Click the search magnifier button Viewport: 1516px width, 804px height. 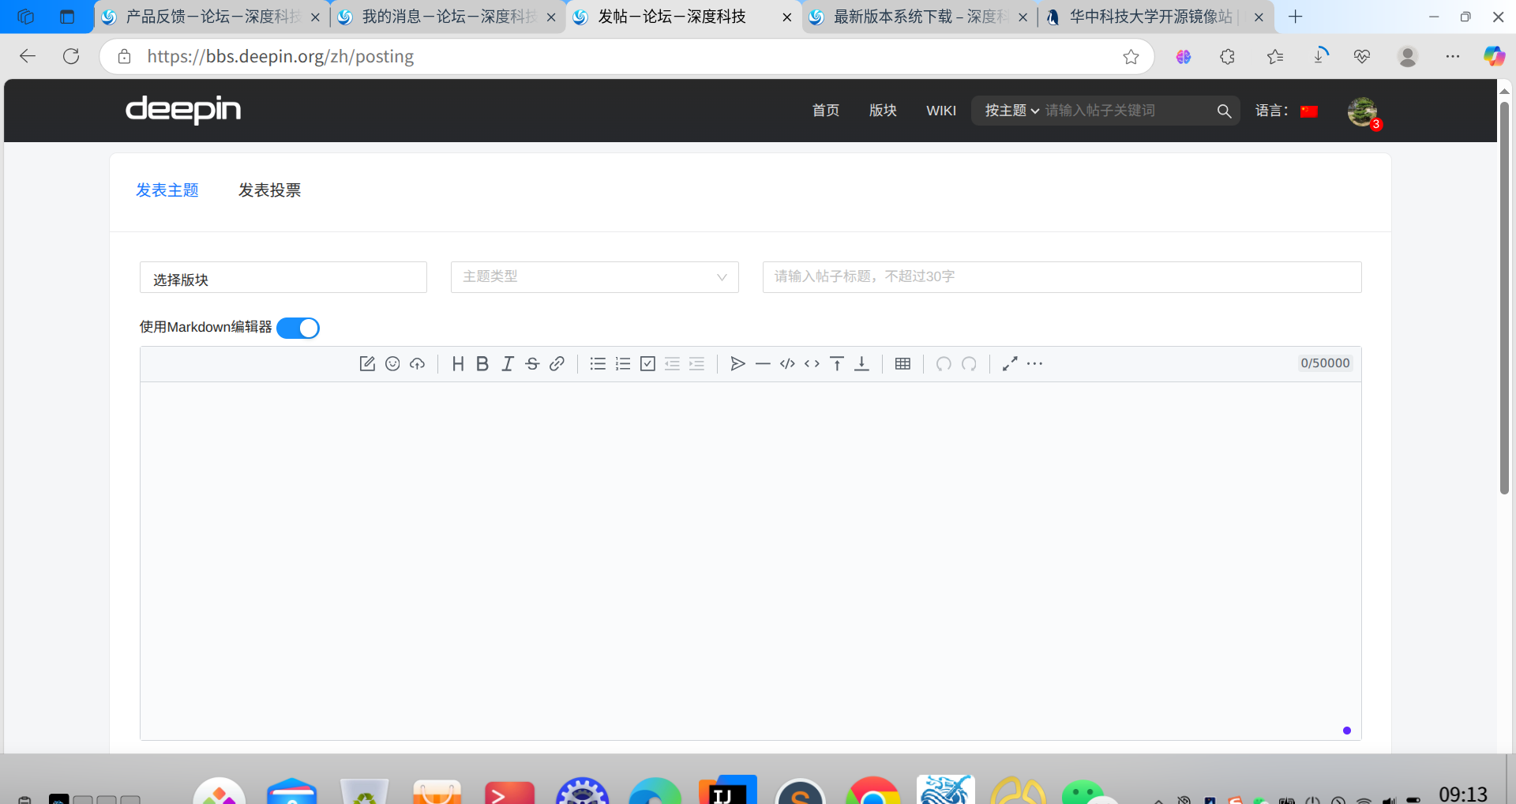point(1224,111)
